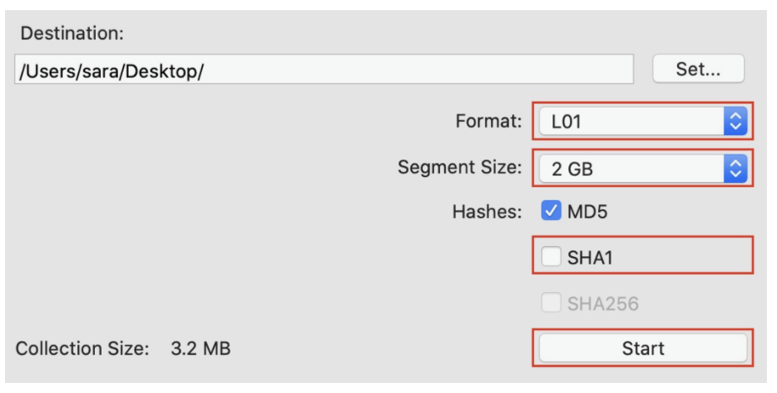
Task: Uncheck the MD5 hash checkbox
Action: [x=551, y=211]
